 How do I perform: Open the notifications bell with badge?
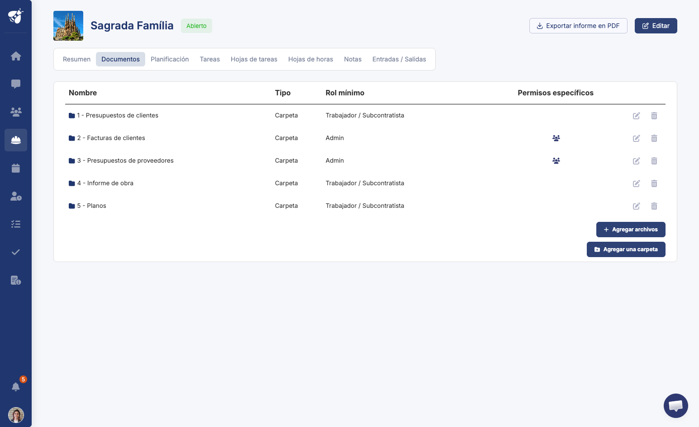(x=16, y=386)
